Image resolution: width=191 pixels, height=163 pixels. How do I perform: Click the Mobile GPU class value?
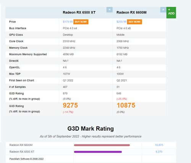(x=120, y=35)
